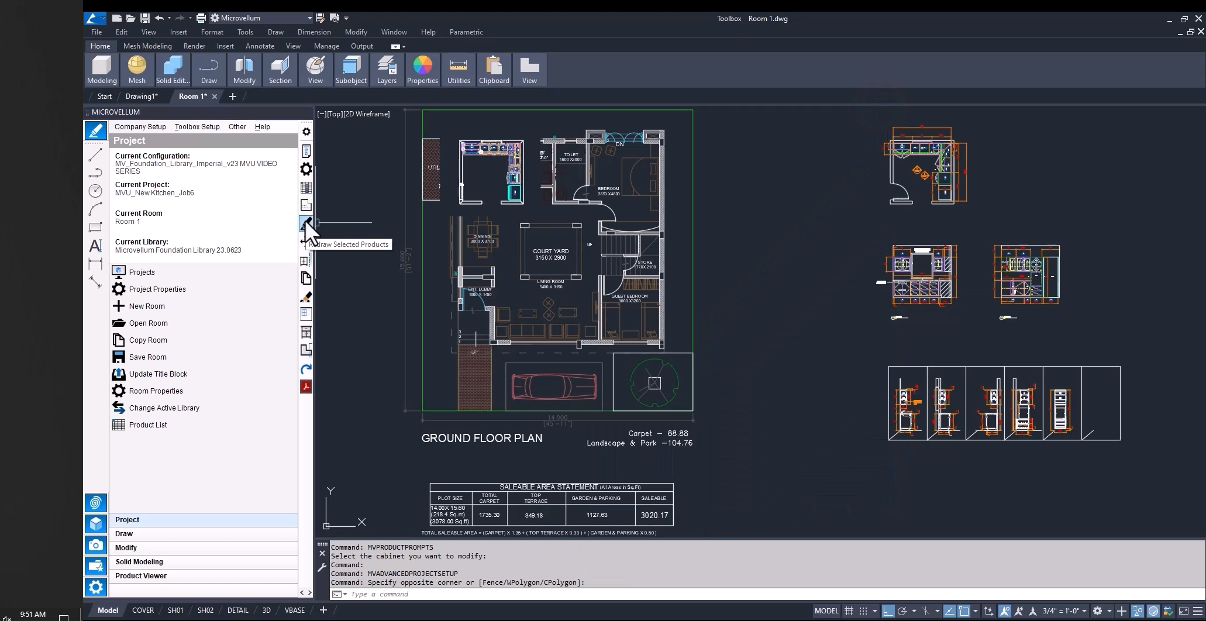
Task: Select the Polyline tool in sidebar
Action: click(x=95, y=172)
